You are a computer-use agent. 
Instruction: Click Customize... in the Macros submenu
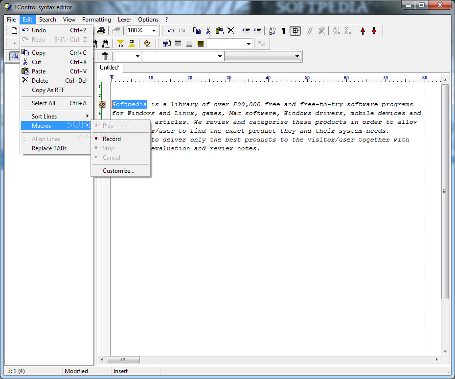[121, 171]
